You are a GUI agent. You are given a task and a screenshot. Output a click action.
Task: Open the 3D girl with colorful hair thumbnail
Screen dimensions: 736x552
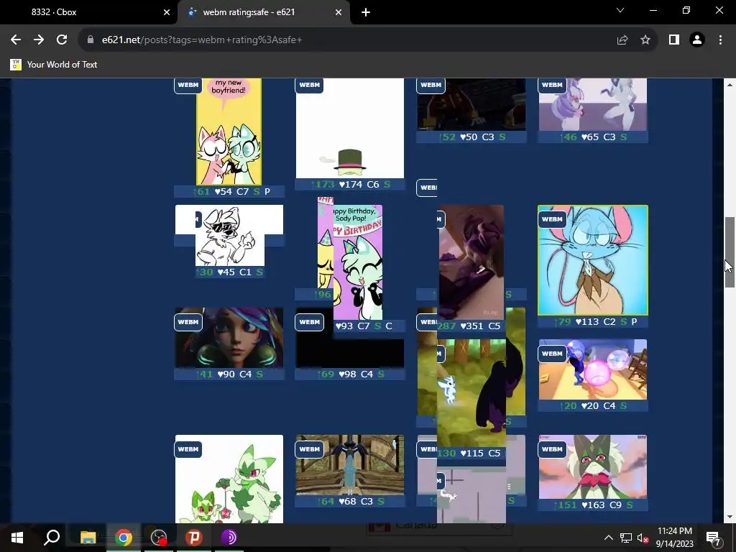[x=229, y=338]
